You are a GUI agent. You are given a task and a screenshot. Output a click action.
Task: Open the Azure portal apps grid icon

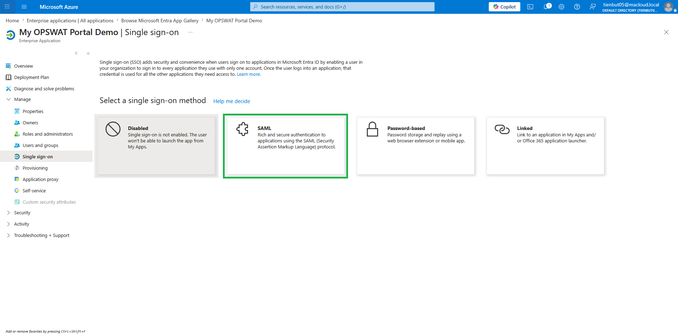click(7, 7)
